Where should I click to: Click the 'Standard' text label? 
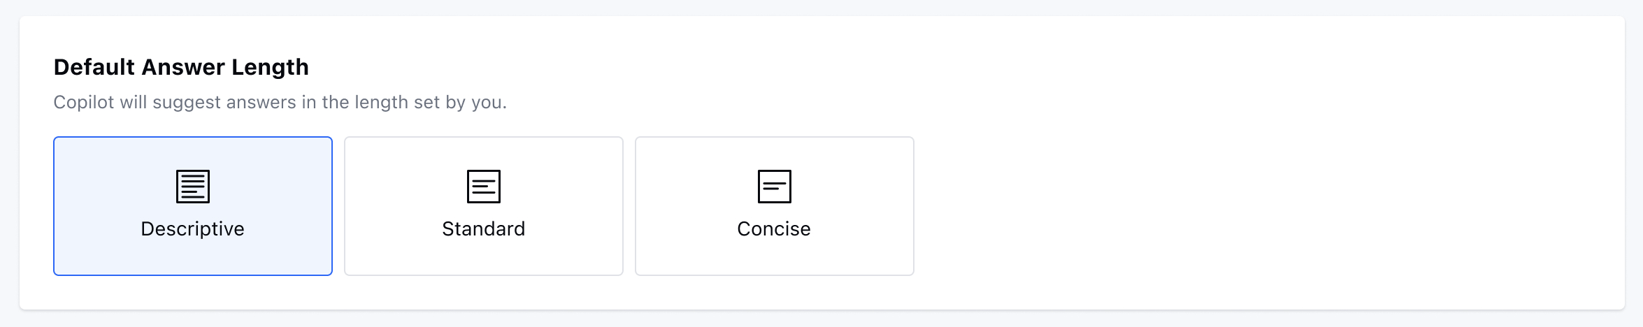tap(484, 229)
